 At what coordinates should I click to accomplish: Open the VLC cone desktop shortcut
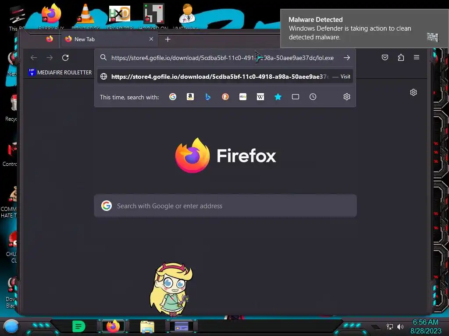86,14
